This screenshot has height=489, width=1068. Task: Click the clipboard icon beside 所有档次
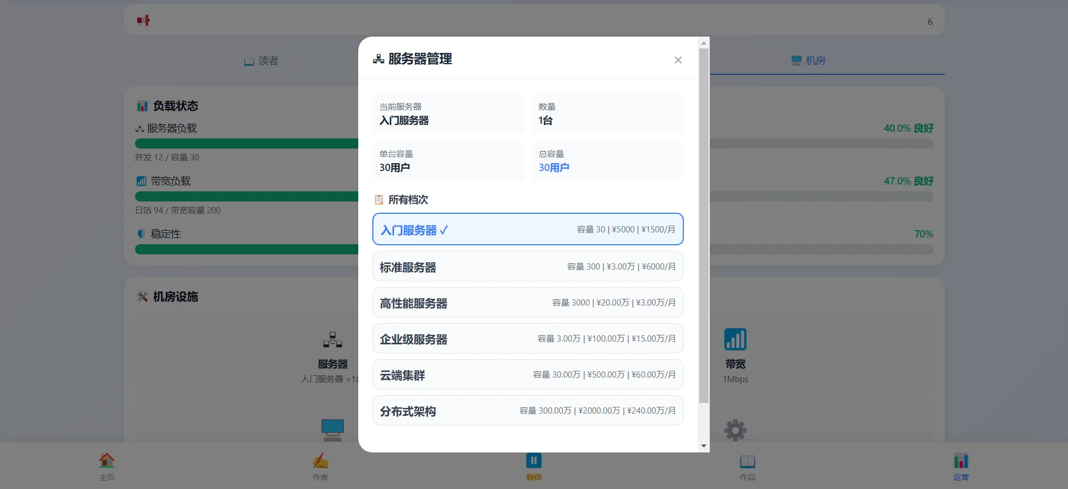(x=379, y=200)
